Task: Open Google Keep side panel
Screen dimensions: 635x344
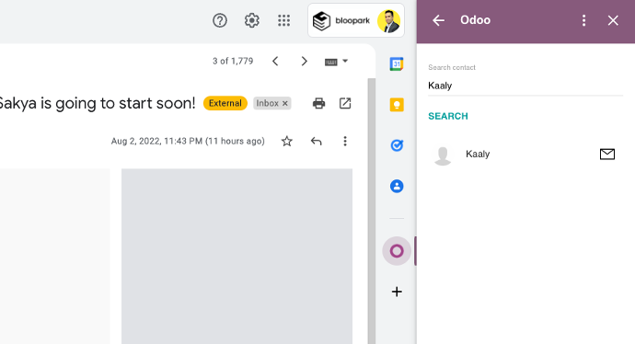Action: 397,105
